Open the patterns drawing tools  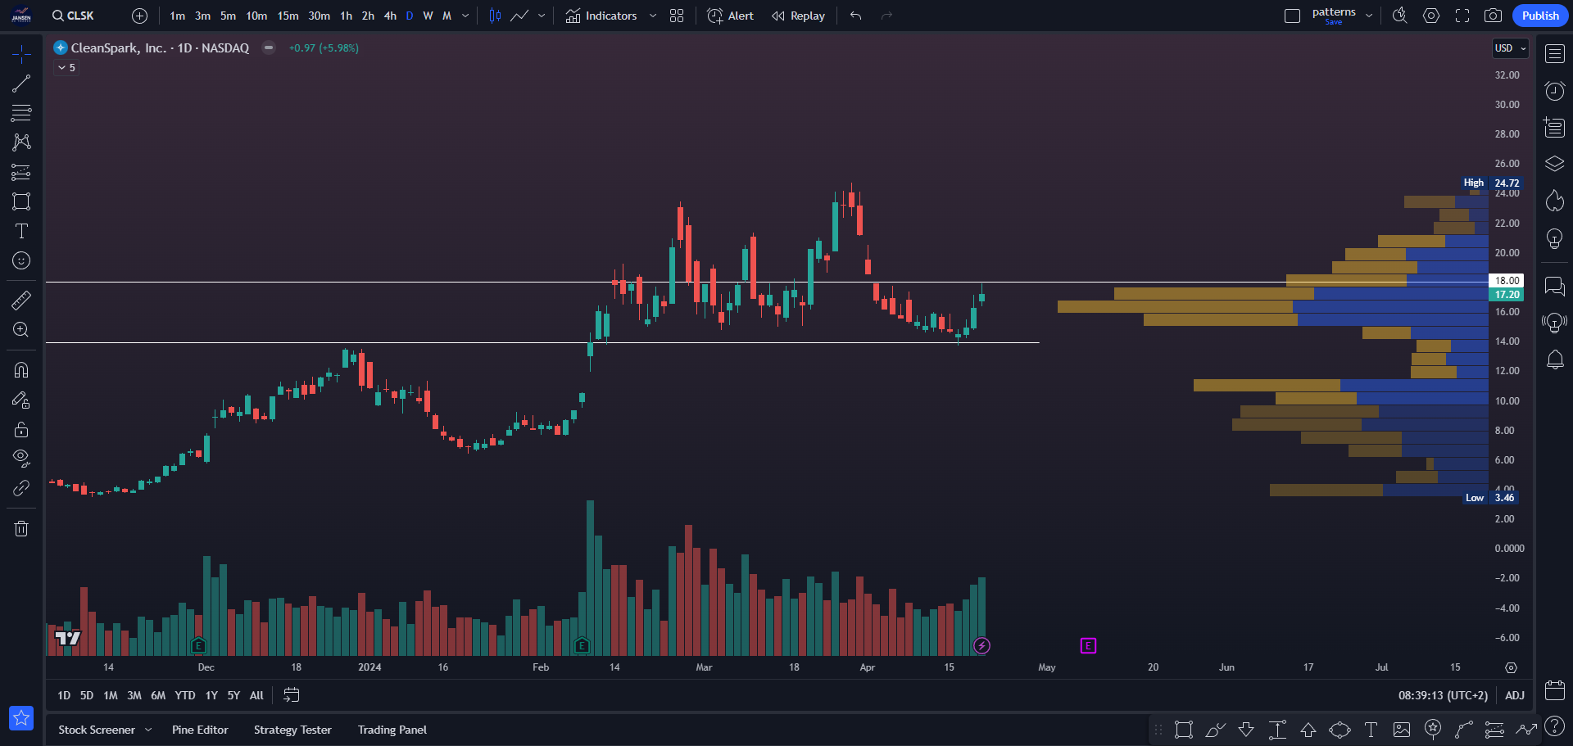[x=21, y=142]
